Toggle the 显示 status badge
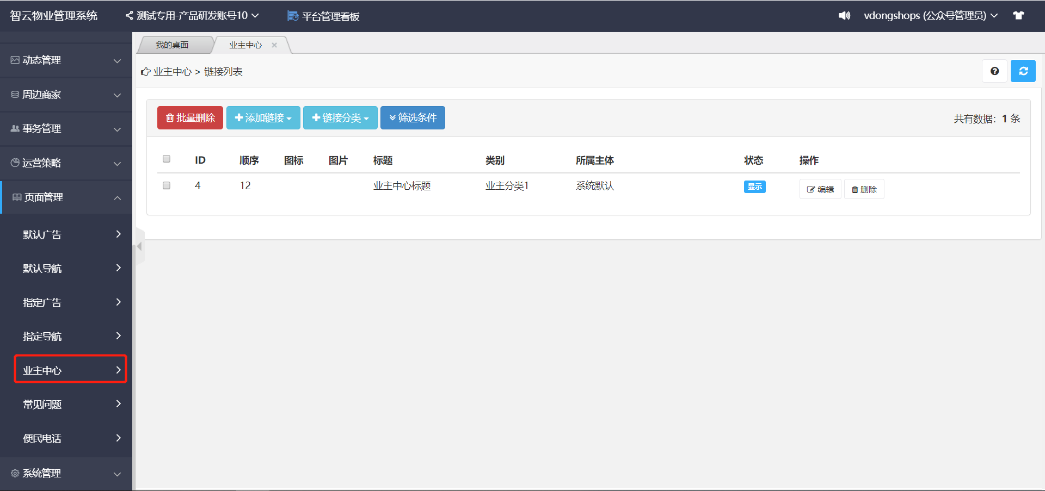This screenshot has height=491, width=1045. [754, 187]
